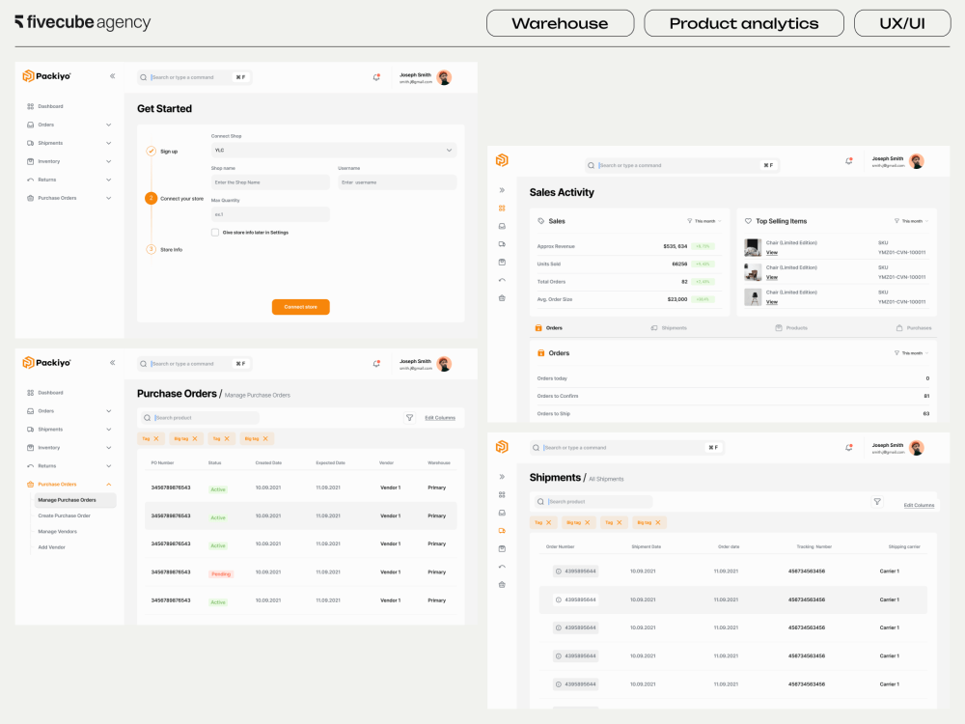Click the Pending status badge
The image size is (965, 724).
click(x=221, y=573)
